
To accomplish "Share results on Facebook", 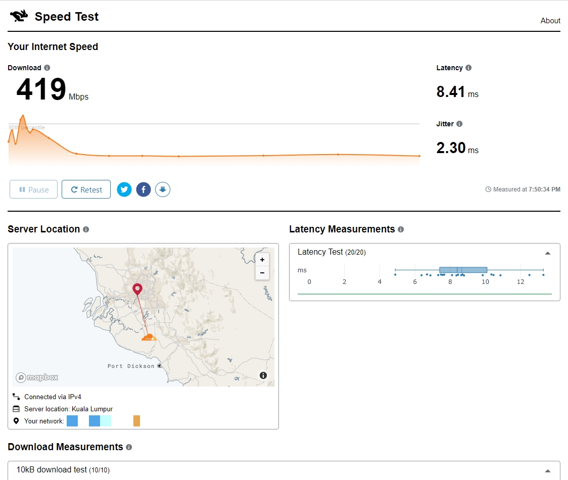I will [x=144, y=189].
